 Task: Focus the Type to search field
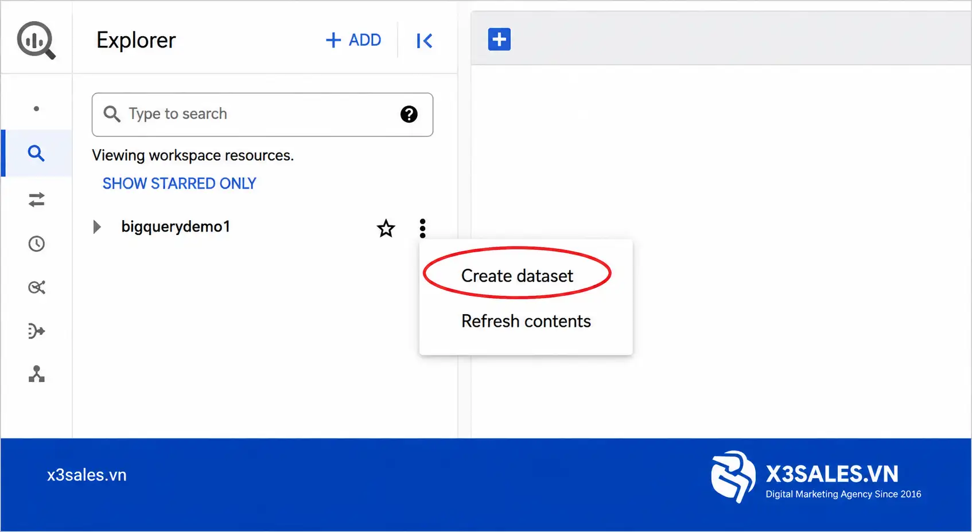[262, 115]
